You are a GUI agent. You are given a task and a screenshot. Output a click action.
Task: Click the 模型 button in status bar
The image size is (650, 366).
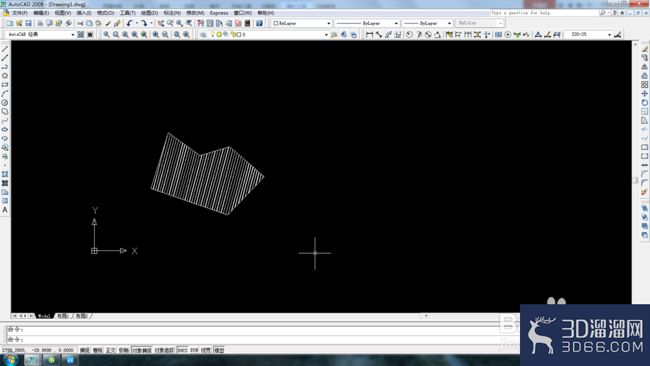[219, 350]
